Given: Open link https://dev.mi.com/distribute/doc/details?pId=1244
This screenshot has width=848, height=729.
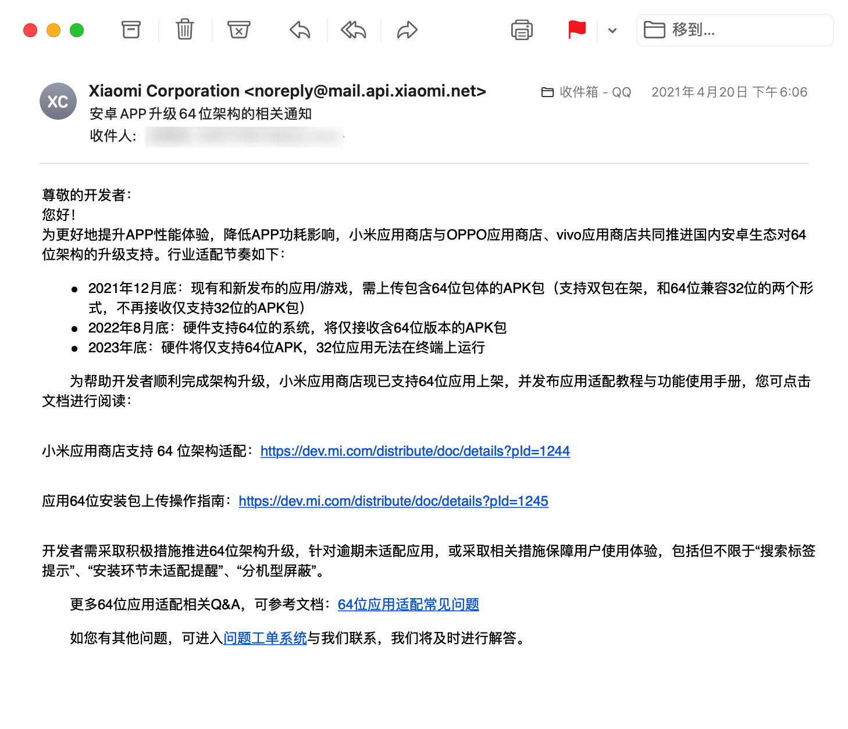Looking at the screenshot, I should [415, 451].
